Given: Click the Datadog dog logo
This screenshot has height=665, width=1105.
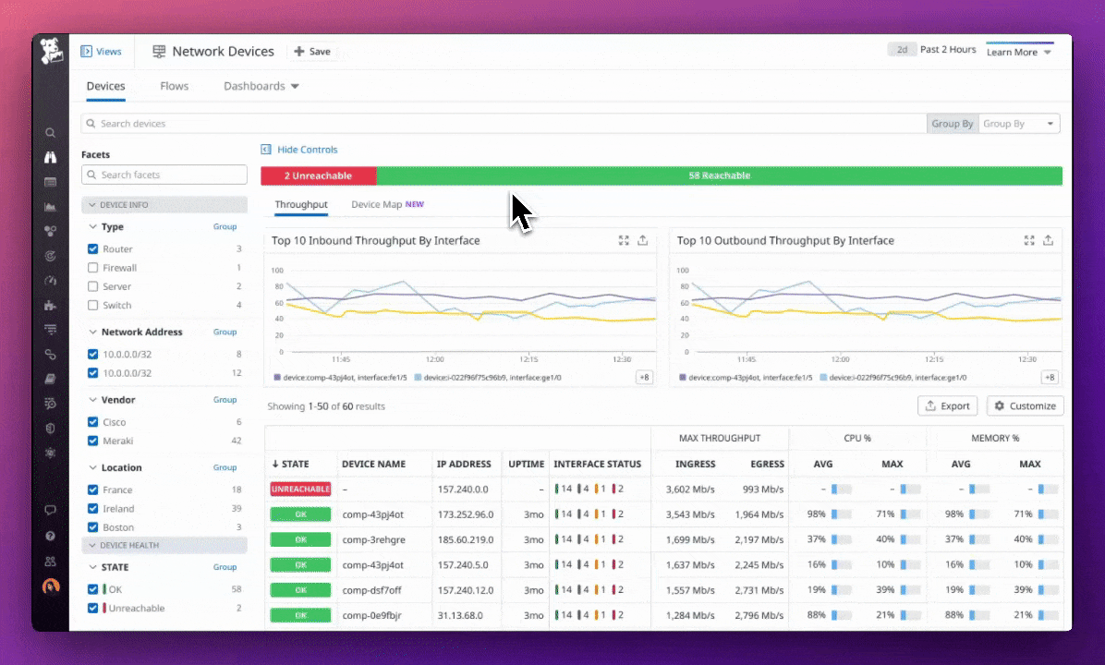Looking at the screenshot, I should point(51,52).
